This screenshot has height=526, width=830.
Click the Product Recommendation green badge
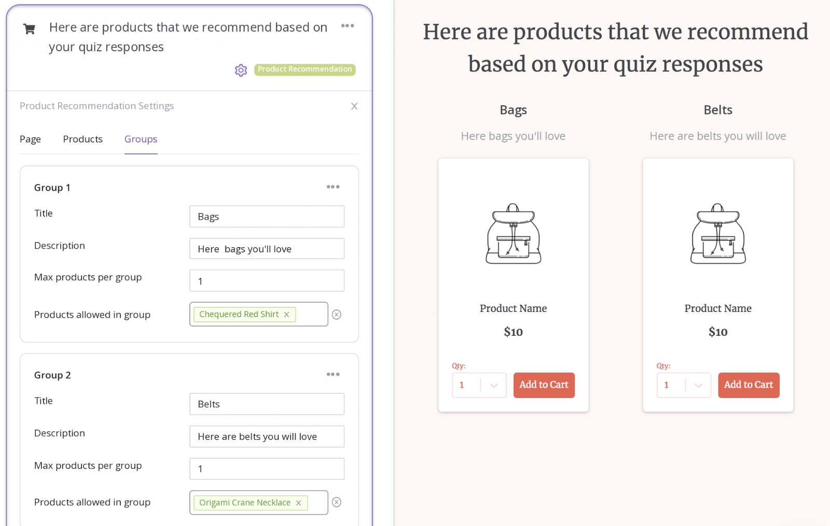(305, 69)
